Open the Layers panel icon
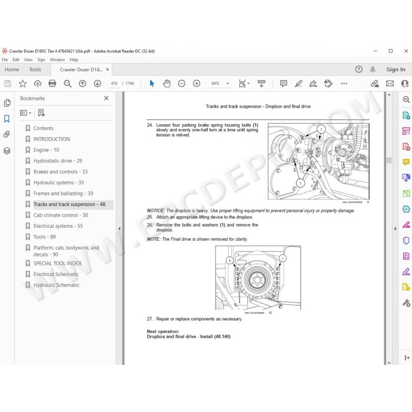This screenshot has width=412, height=412. [x=7, y=151]
